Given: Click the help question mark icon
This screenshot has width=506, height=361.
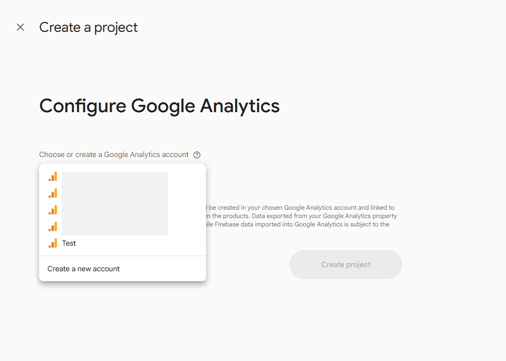Looking at the screenshot, I should click(197, 155).
